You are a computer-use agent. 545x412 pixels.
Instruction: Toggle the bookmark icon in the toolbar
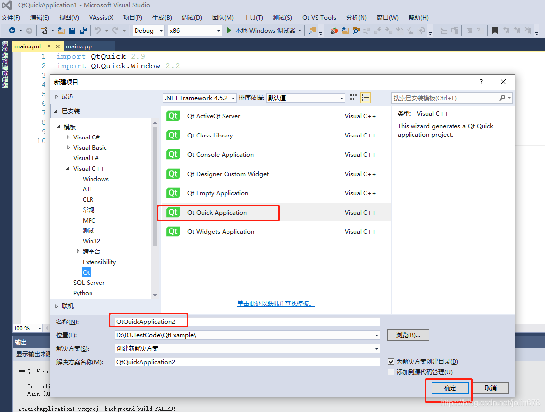495,31
